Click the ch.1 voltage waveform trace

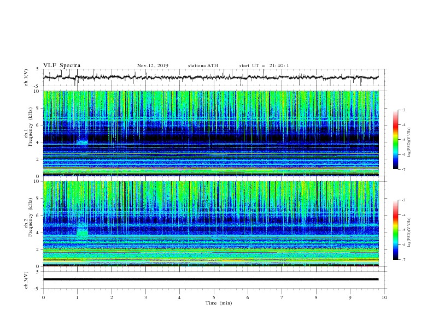(x=210, y=77)
